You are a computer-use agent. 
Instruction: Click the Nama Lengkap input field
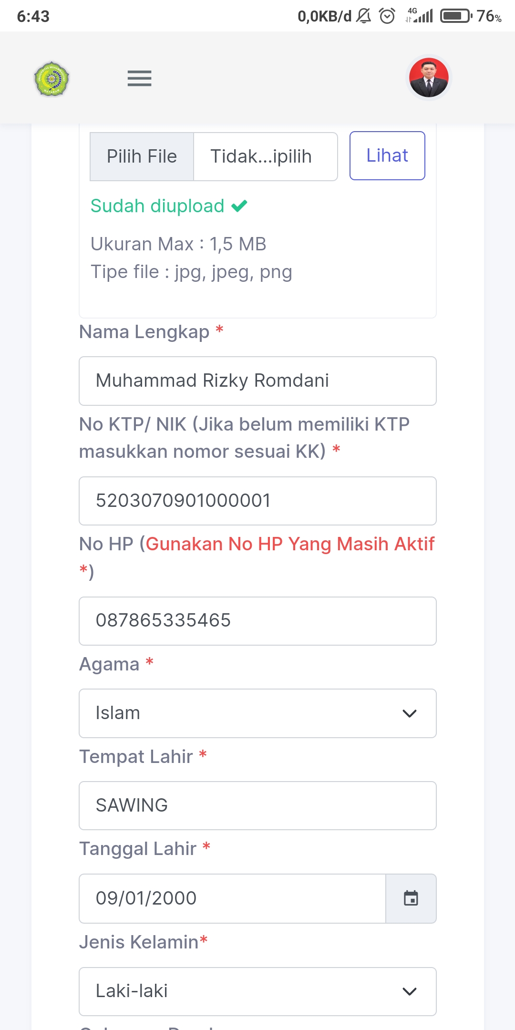click(x=257, y=381)
